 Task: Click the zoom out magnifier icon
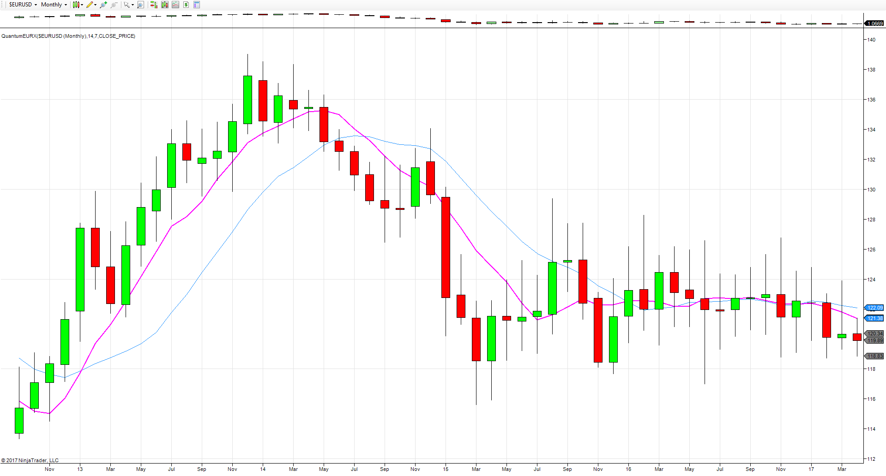(114, 5)
